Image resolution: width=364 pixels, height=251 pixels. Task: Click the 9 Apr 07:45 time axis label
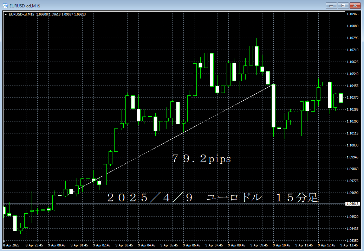point(214,245)
